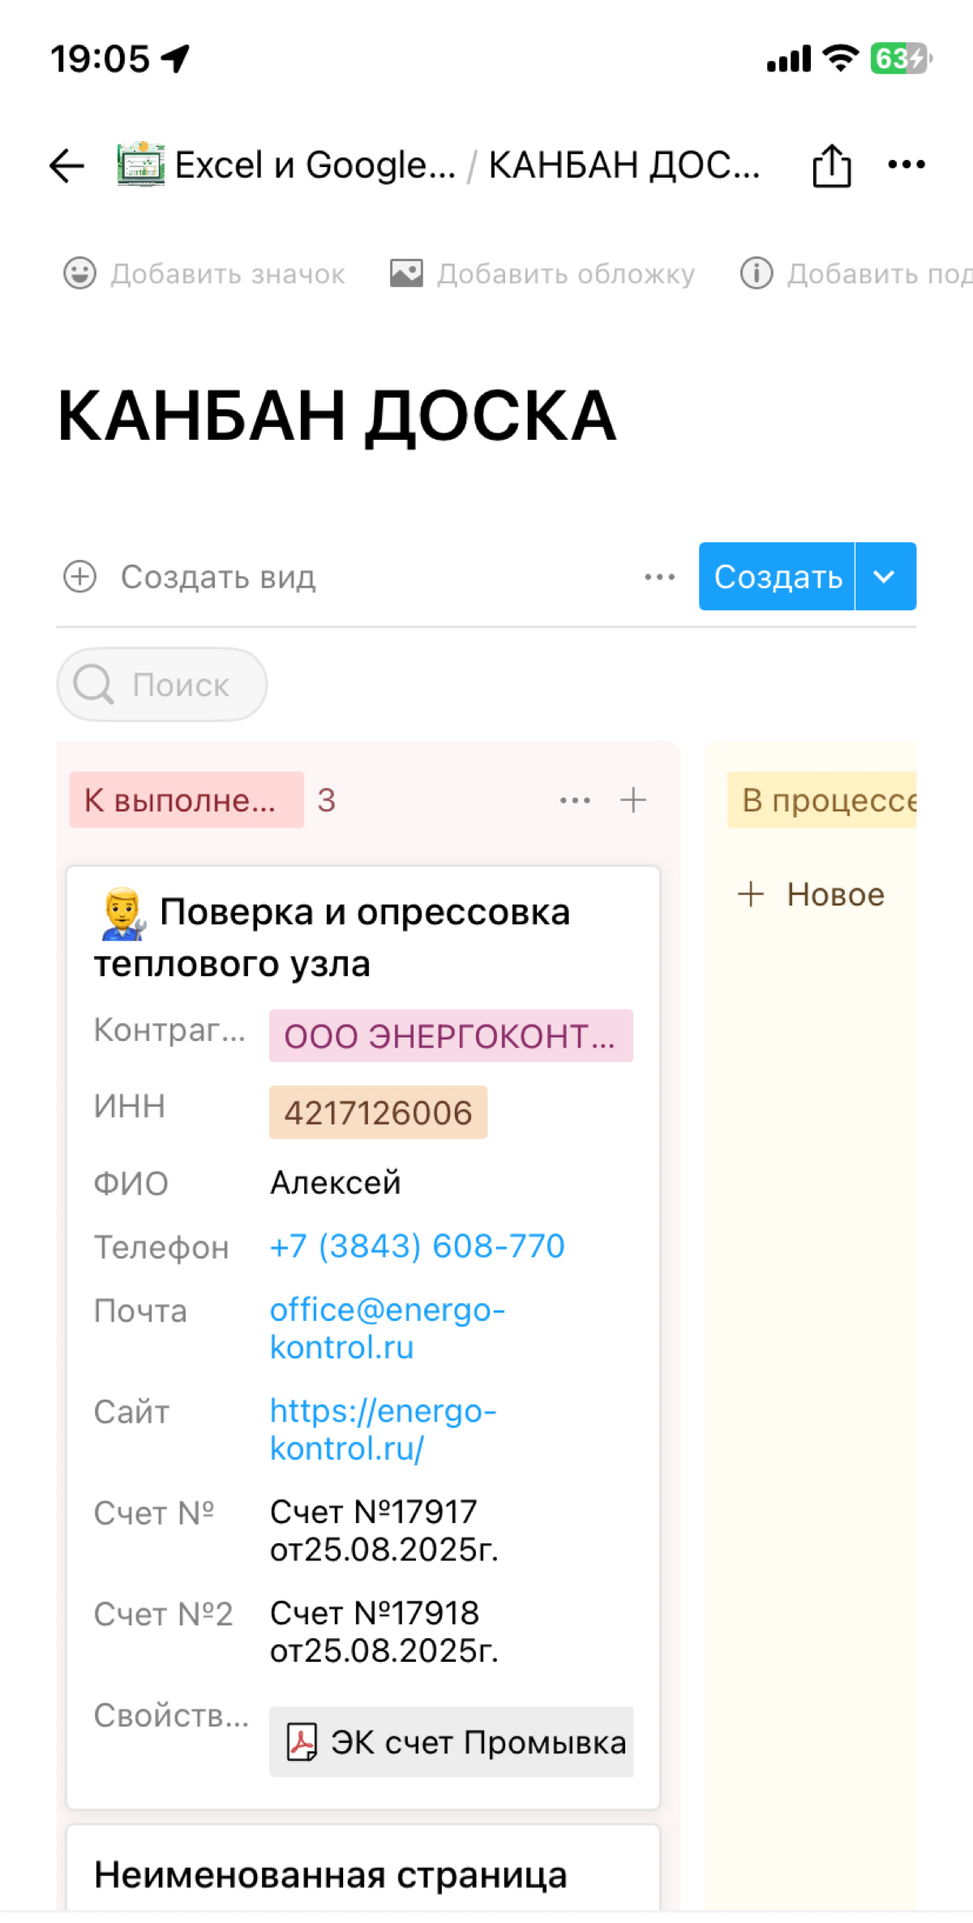Click red status tag К выполне...
The height and width of the screenshot is (1923, 973).
[186, 800]
